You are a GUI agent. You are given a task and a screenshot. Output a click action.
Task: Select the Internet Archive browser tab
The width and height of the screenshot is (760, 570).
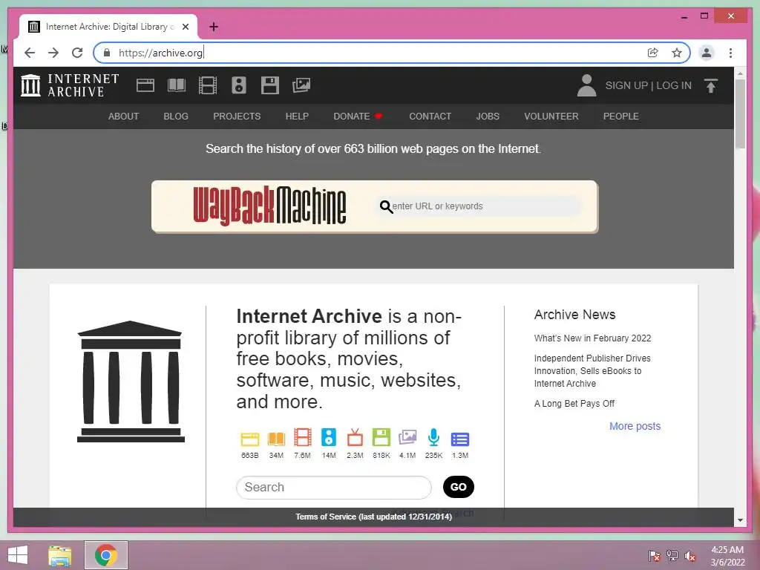point(108,27)
